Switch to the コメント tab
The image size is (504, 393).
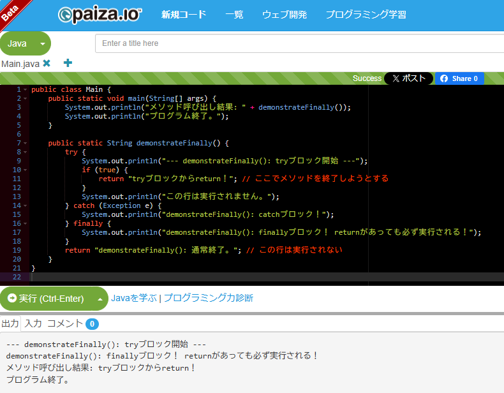point(65,323)
